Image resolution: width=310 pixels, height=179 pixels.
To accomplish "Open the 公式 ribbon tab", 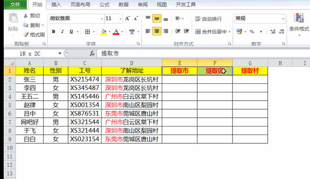I will [104, 5].
